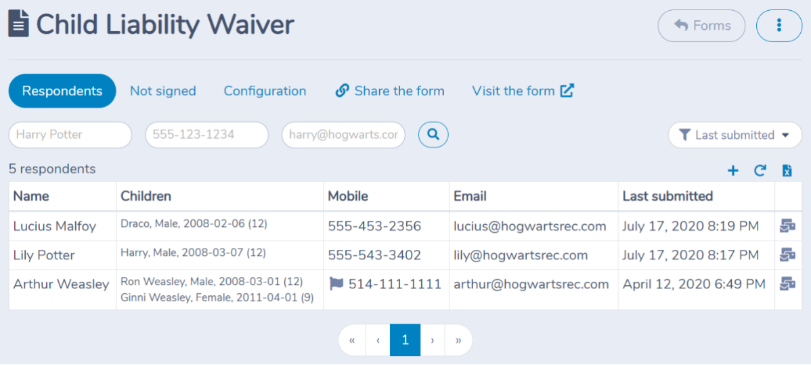811x365 pixels.
Task: Click date July 17, 2020 8:19 PM
Action: coord(691,226)
